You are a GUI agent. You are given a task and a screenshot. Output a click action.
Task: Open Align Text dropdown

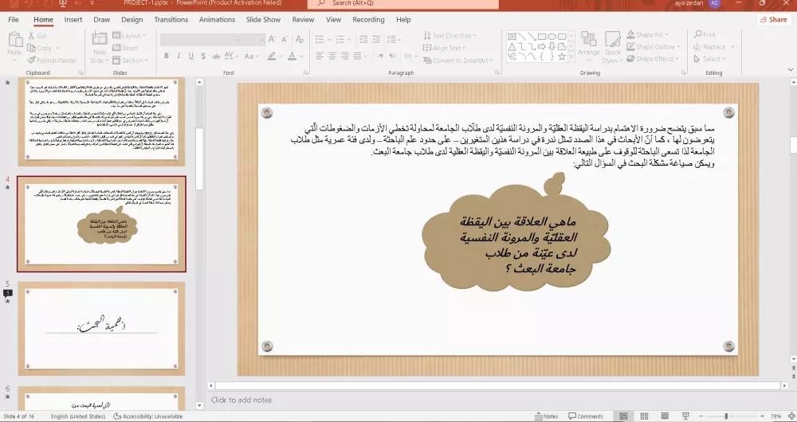tap(444, 48)
